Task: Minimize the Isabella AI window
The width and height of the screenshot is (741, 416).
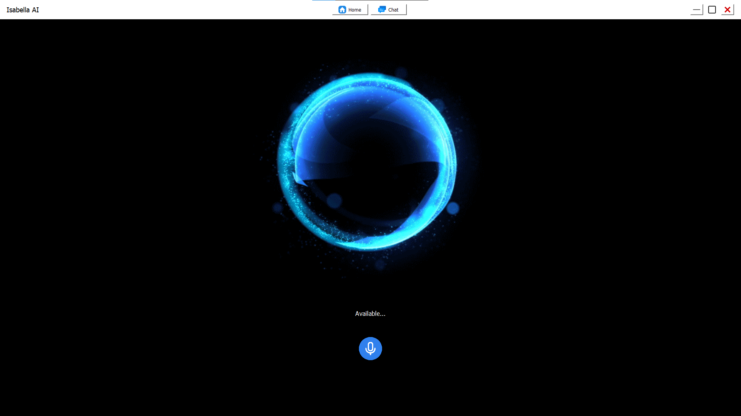Action: [696, 10]
